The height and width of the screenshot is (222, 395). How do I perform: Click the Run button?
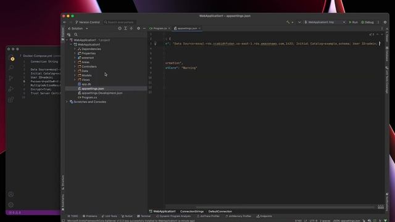pos(353,22)
